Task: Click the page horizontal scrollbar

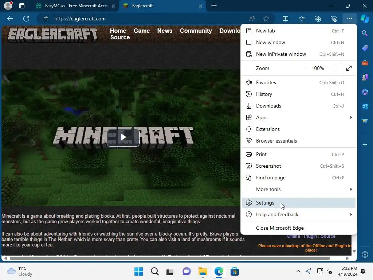Action: pyautogui.click(x=170, y=258)
